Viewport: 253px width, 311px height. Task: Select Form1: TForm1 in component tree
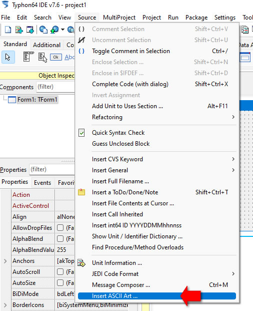(x=37, y=100)
